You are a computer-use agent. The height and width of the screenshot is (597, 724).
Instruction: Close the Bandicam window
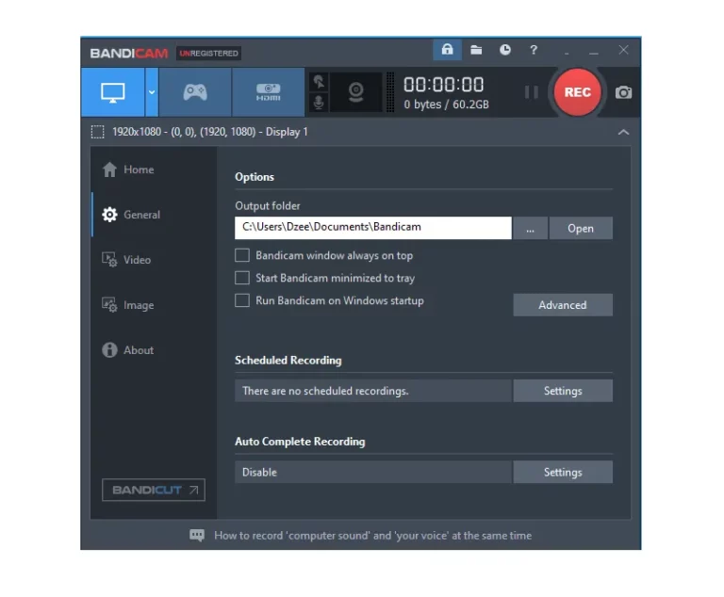point(623,50)
